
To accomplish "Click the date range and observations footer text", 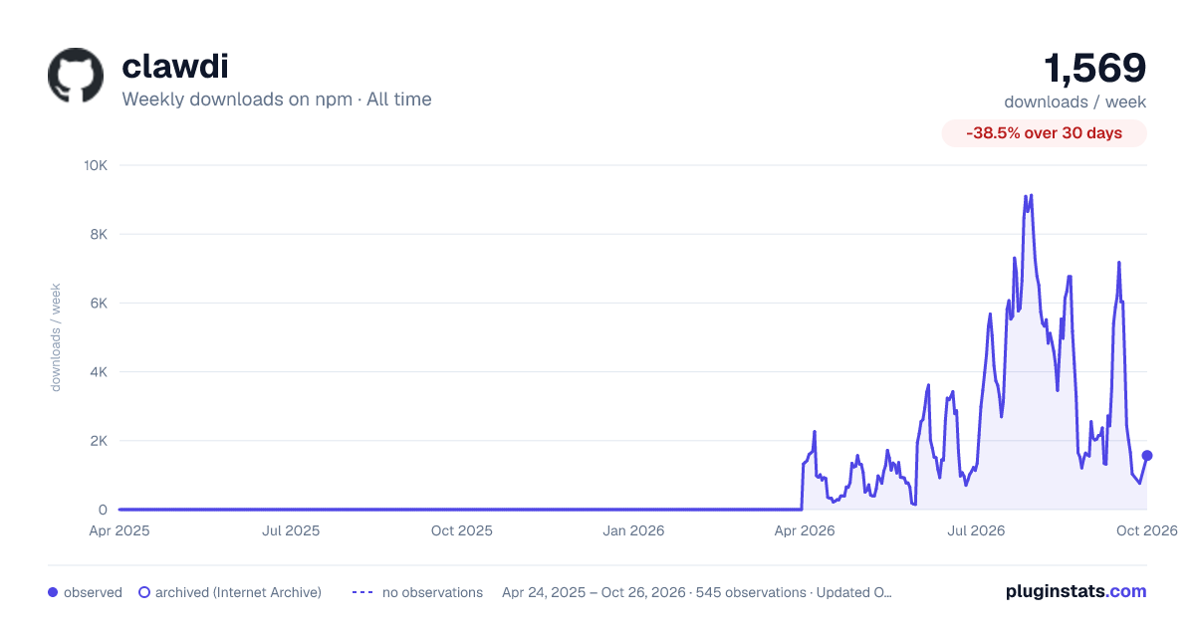I will click(x=697, y=592).
